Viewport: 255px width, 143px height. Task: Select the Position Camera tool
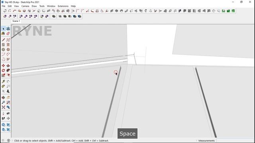(4, 114)
